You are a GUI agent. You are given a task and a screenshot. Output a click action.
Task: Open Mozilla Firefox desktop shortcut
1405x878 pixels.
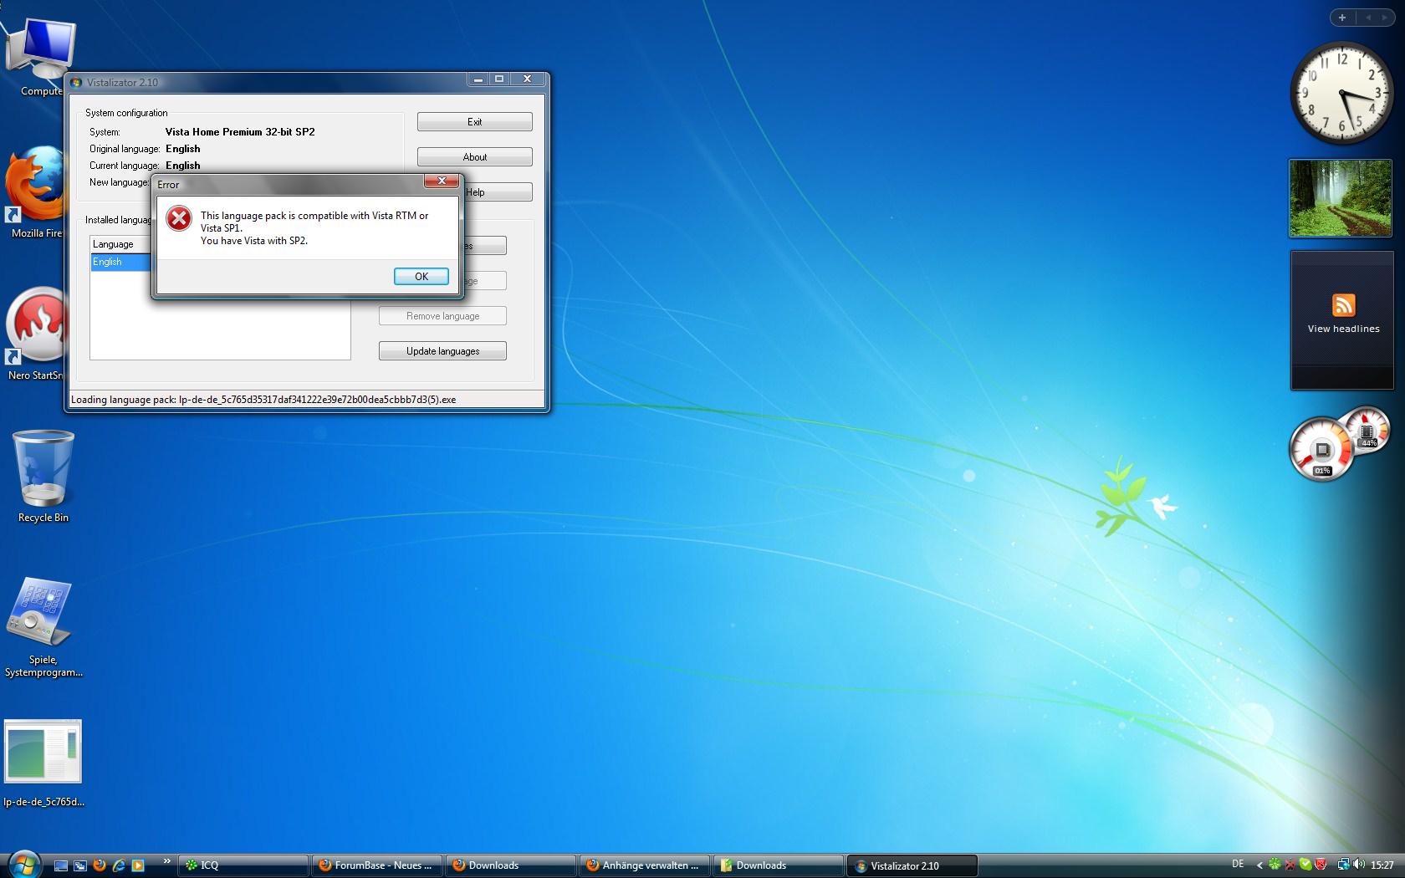click(x=35, y=194)
